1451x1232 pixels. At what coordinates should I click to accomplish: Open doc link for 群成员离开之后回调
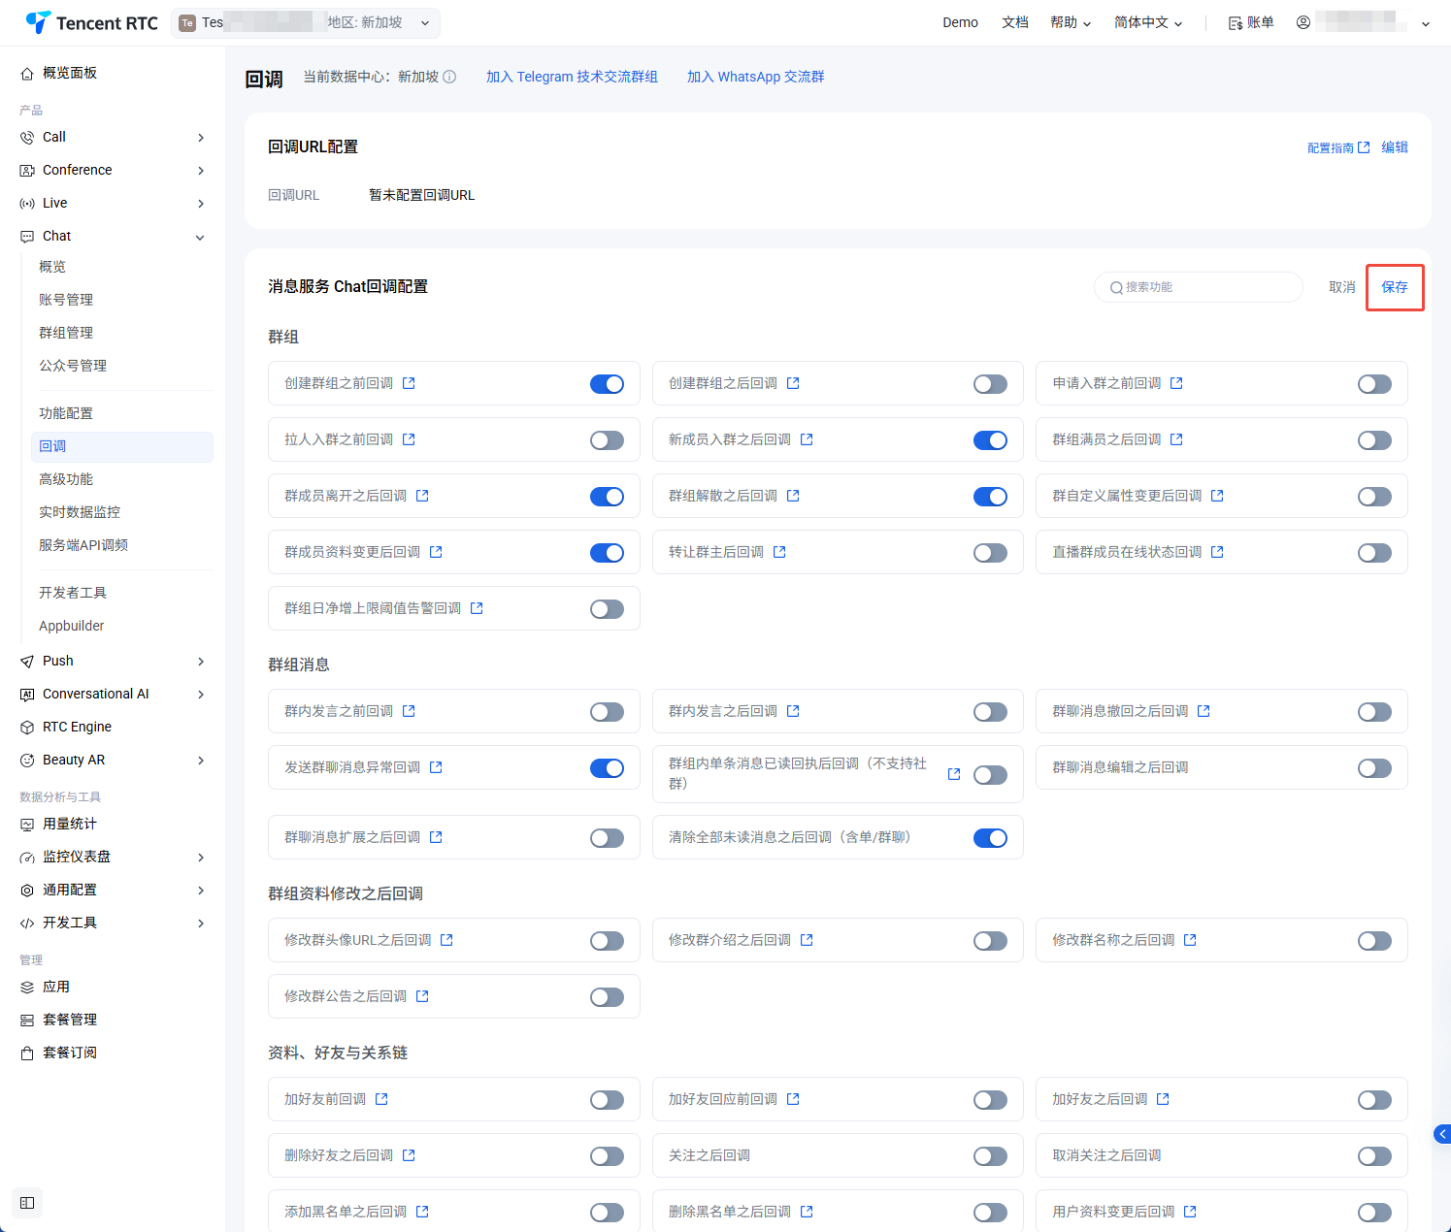tap(422, 496)
